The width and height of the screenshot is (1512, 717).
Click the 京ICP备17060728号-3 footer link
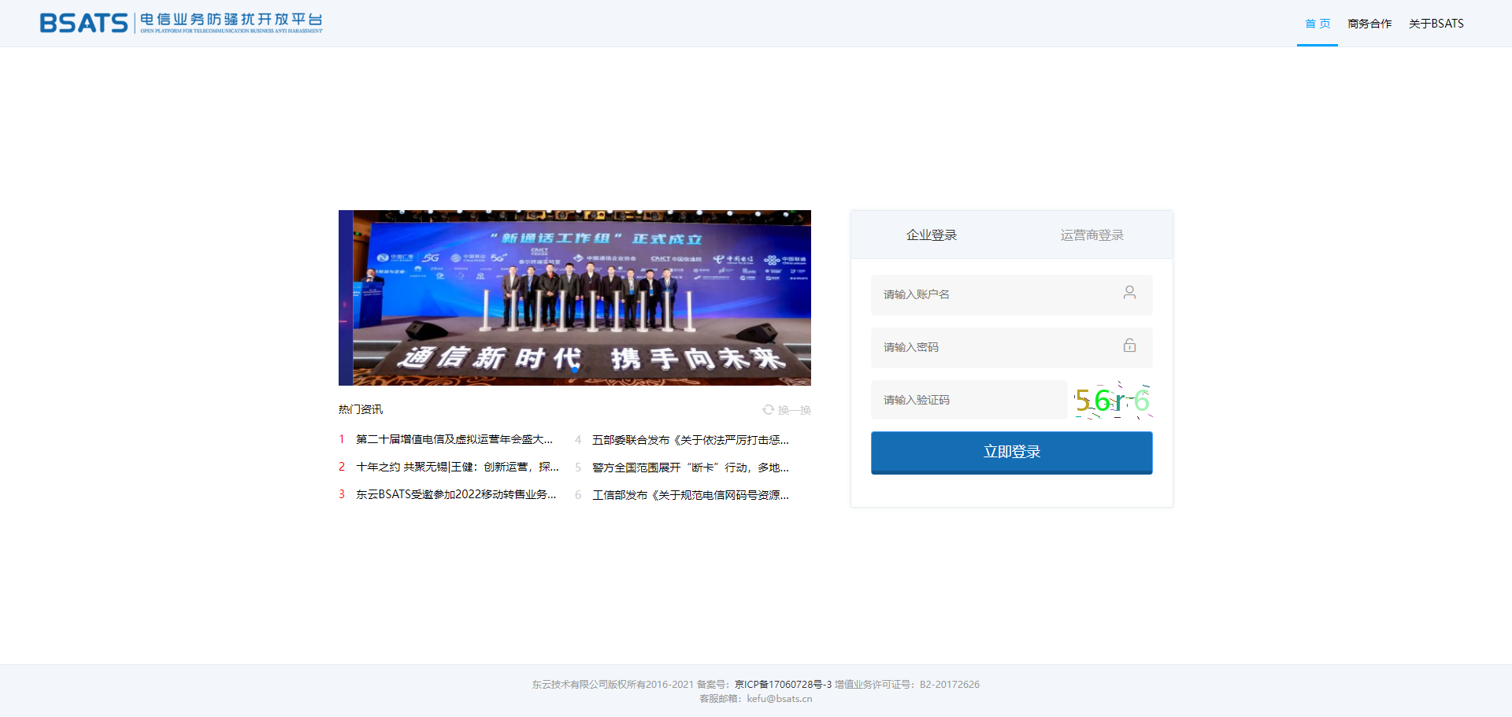tap(783, 685)
